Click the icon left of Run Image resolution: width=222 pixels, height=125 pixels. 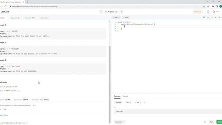pos(205,122)
